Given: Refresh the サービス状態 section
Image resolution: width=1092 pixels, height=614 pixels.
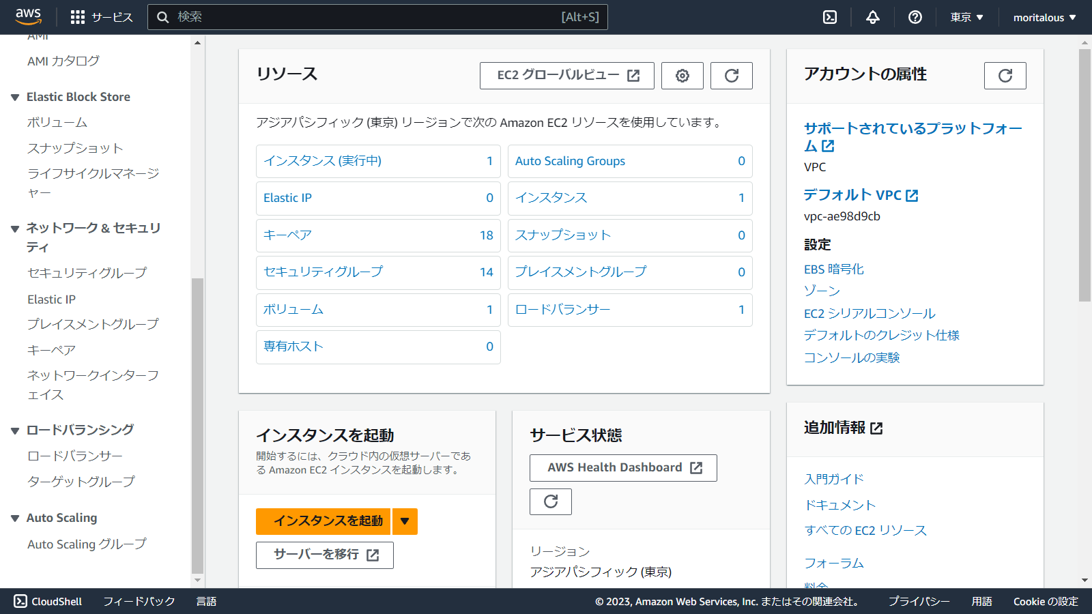Looking at the screenshot, I should click(x=550, y=501).
